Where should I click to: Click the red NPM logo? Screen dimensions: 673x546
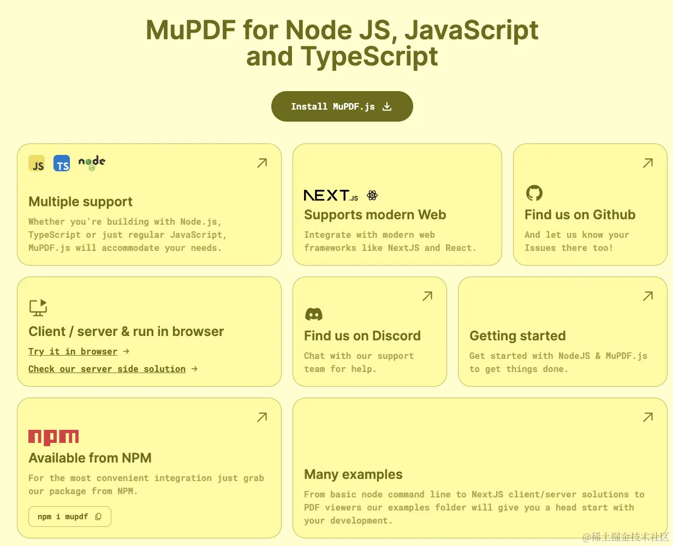click(x=53, y=437)
